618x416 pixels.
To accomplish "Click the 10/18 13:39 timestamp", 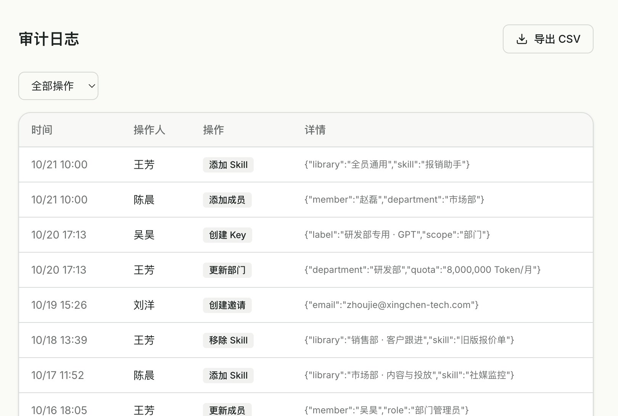I will [59, 340].
